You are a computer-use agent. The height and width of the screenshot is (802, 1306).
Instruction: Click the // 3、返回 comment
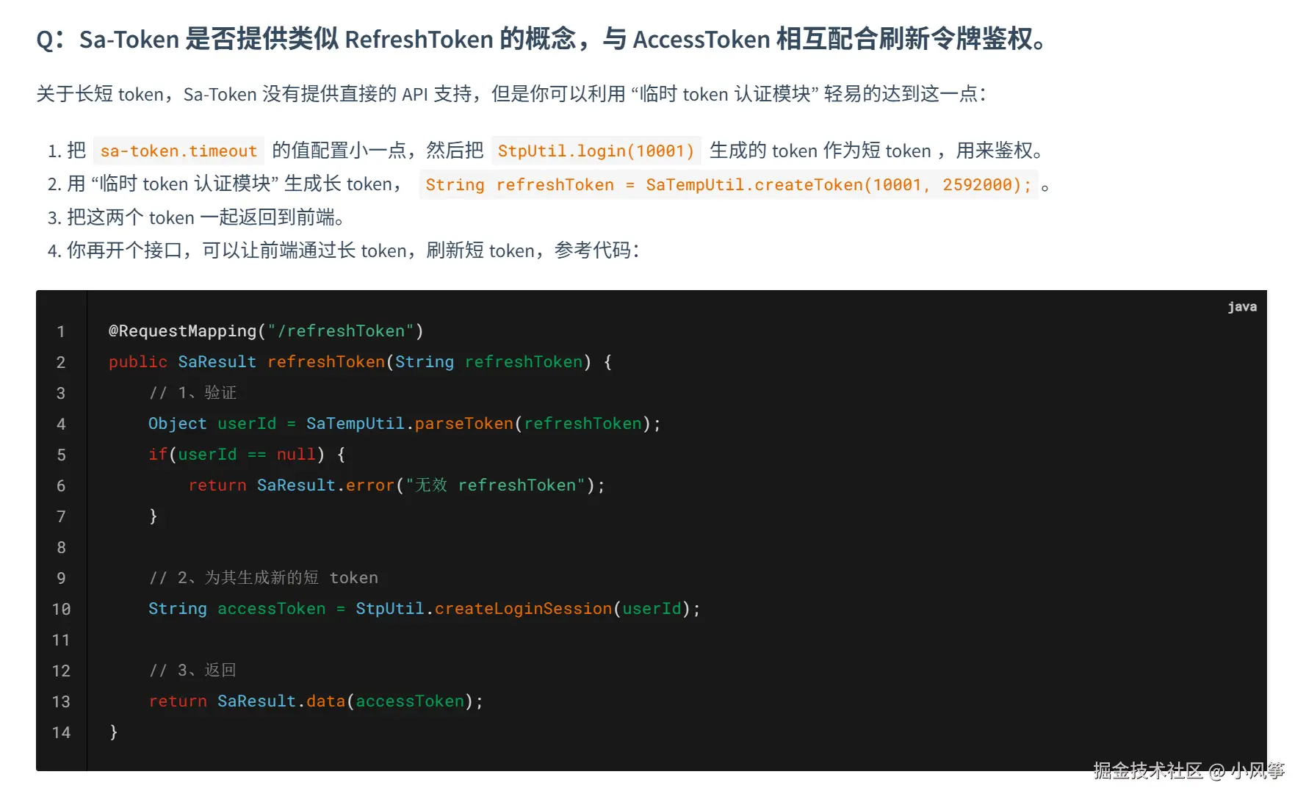click(192, 671)
